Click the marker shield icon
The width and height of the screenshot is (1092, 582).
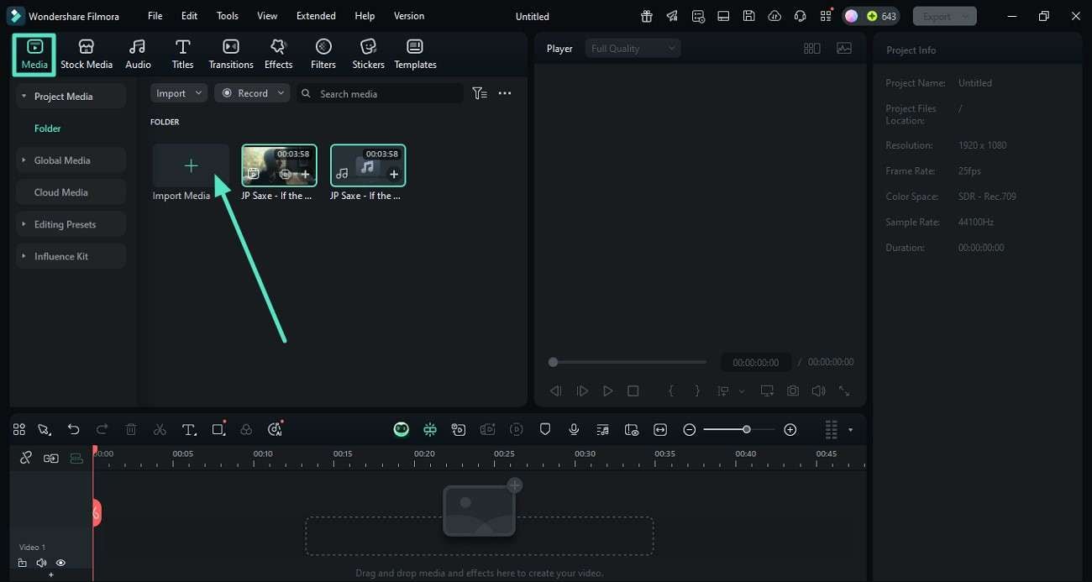tap(545, 429)
